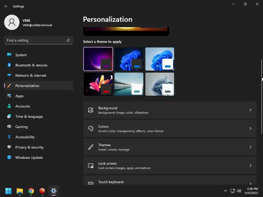Click the Colors palette icon
Image resolution: width=263 pixels, height=197 pixels.
[91, 129]
